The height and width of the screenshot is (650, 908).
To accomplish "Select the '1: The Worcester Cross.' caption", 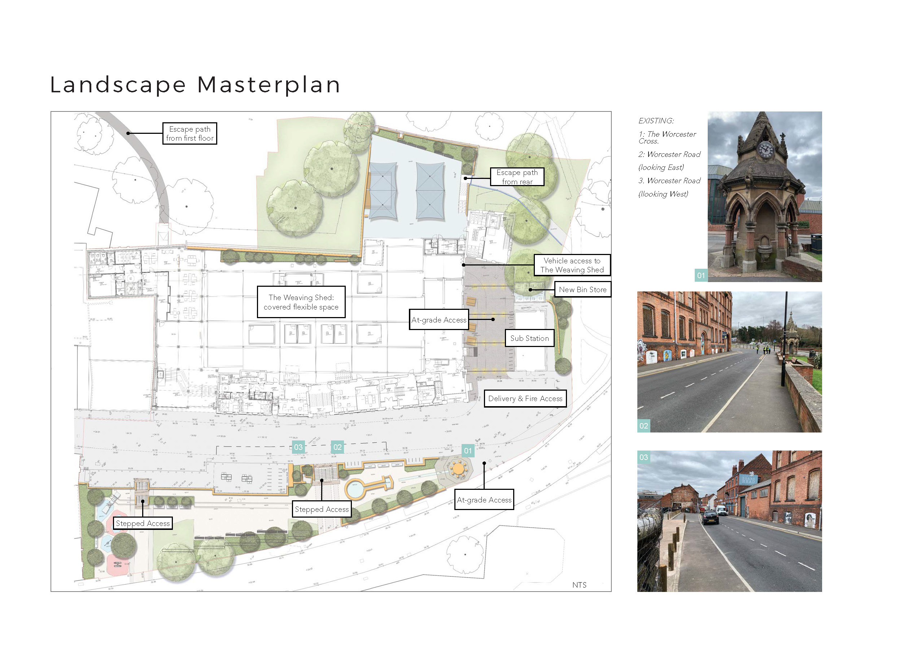I will click(667, 137).
